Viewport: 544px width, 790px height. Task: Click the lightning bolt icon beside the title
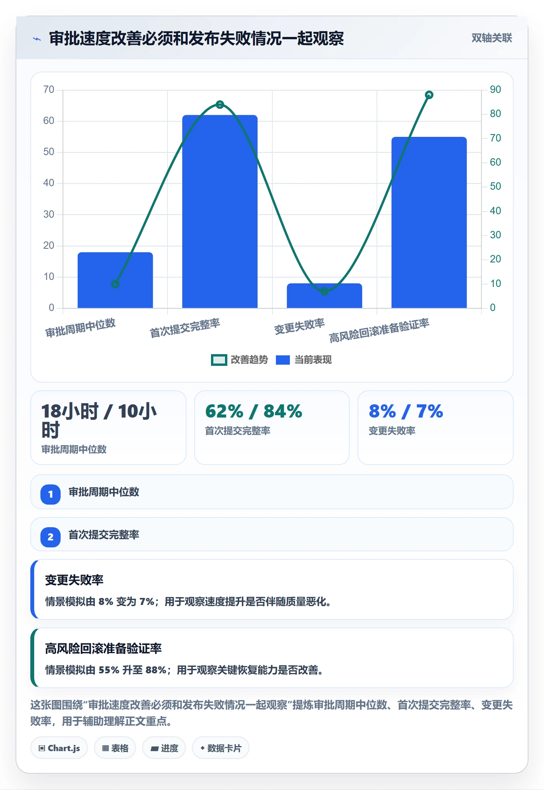pyautogui.click(x=37, y=39)
